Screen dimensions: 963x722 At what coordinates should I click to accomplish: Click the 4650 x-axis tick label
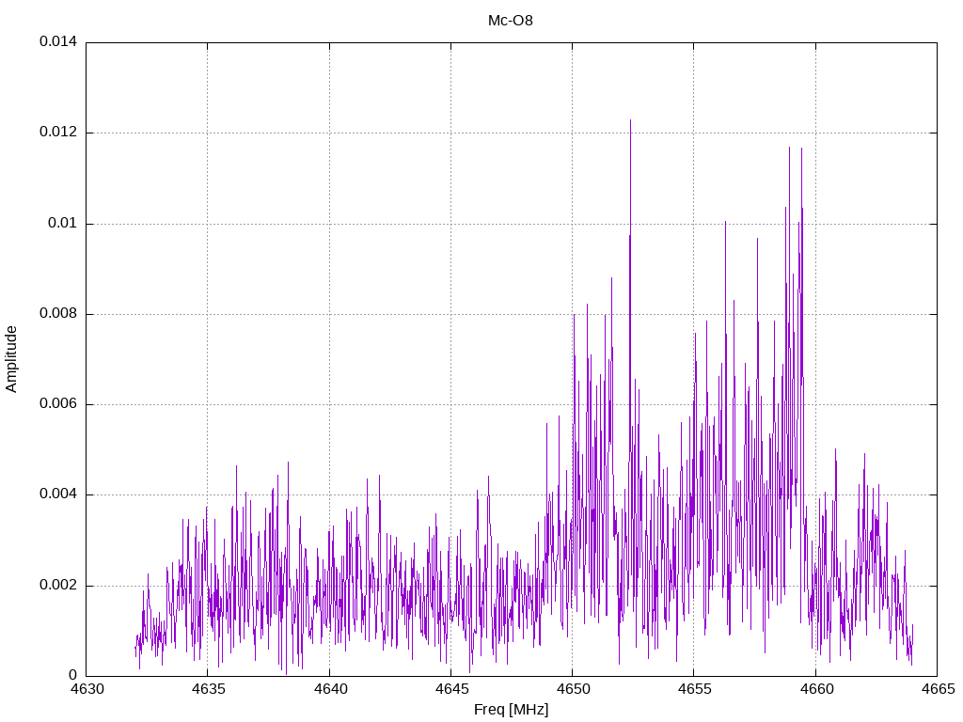click(x=573, y=689)
